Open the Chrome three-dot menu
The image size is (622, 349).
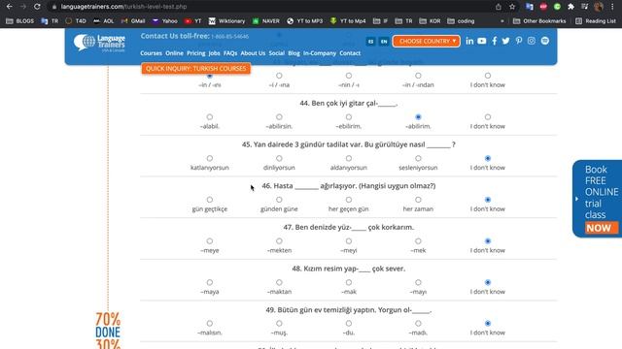click(612, 7)
